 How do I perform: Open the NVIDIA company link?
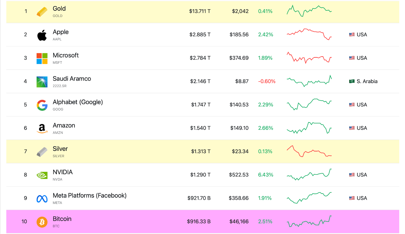click(63, 172)
